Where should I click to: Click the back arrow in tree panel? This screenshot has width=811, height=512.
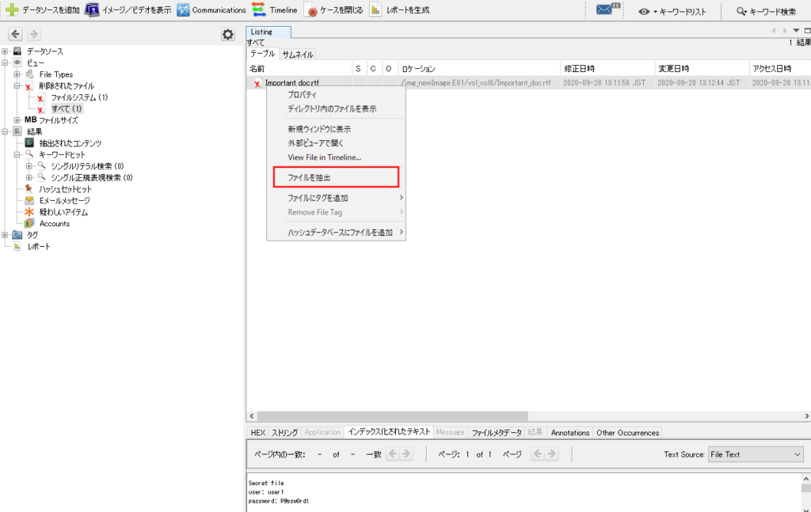coord(16,34)
